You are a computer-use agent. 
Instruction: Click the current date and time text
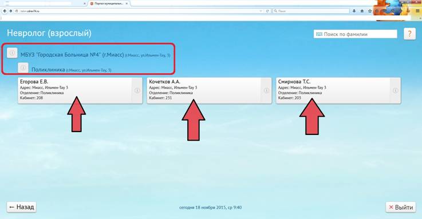[x=211, y=208]
